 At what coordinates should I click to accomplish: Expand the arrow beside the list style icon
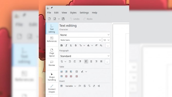65,61
